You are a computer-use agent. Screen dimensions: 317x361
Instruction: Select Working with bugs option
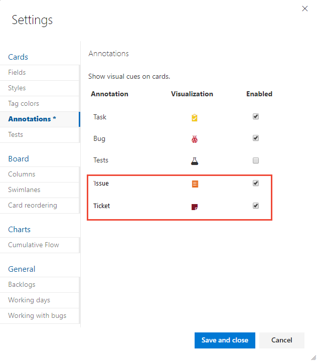(37, 315)
